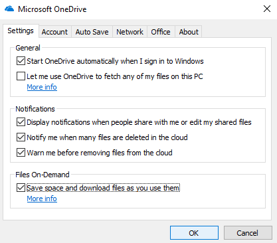Go to the Network tab
The image size is (277, 243).
(x=130, y=32)
